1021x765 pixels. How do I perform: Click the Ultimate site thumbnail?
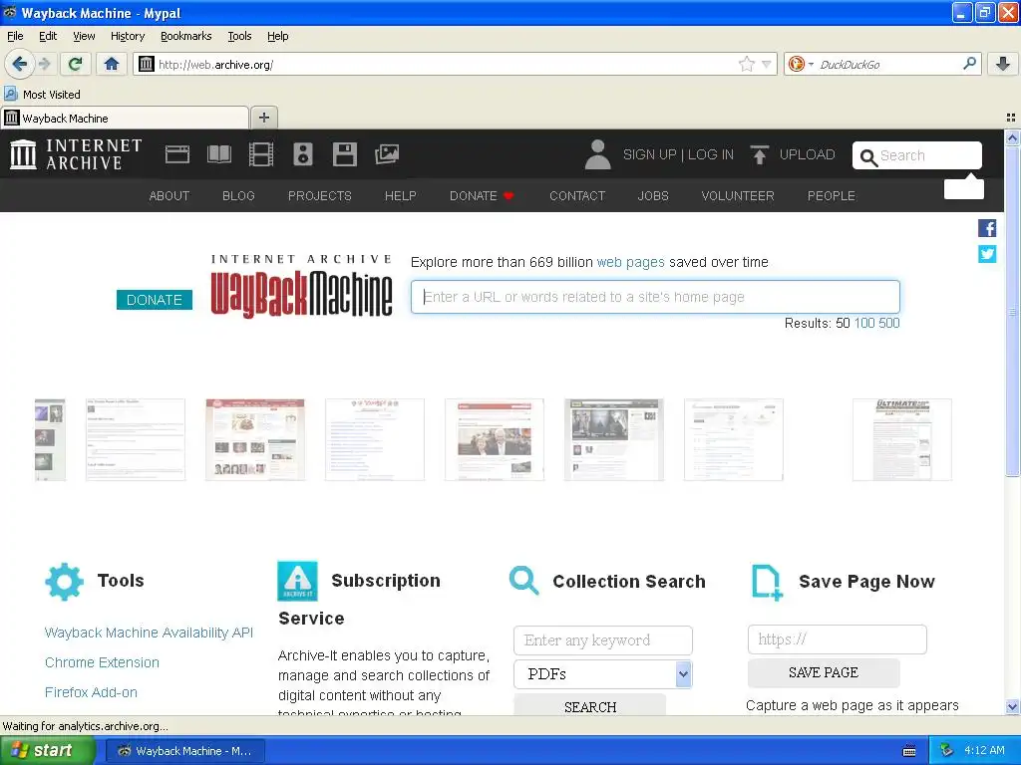coord(901,439)
